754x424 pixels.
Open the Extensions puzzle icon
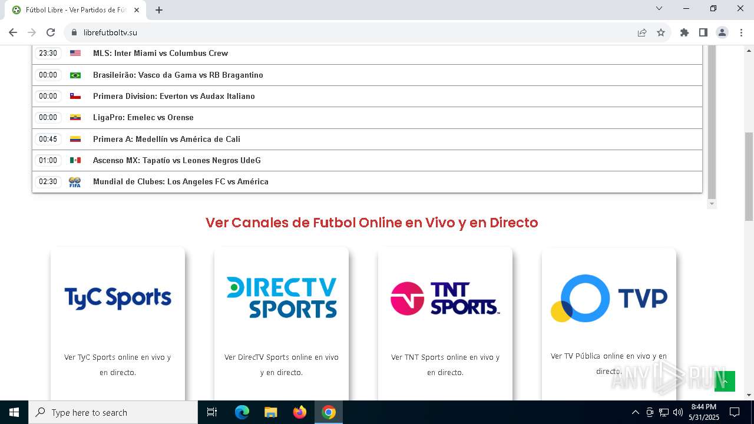(x=684, y=32)
